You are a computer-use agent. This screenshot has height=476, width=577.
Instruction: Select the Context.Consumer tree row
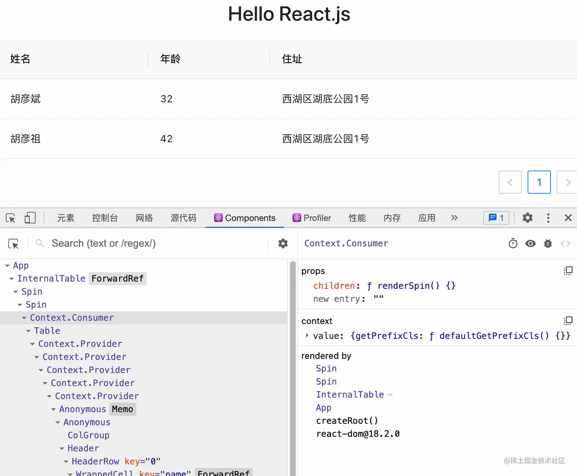[143, 318]
